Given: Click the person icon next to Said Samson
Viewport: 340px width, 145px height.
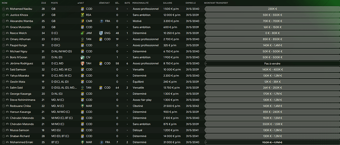Looking at the screenshot, I should [x=7, y=70].
